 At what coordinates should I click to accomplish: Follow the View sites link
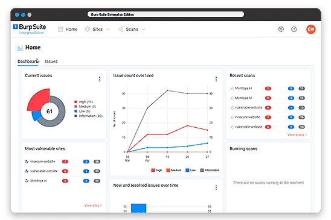(x=93, y=206)
